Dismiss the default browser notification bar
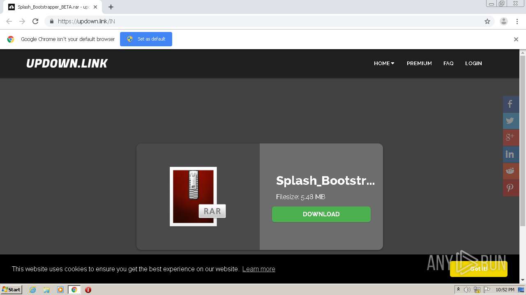The width and height of the screenshot is (526, 295). pyautogui.click(x=516, y=39)
